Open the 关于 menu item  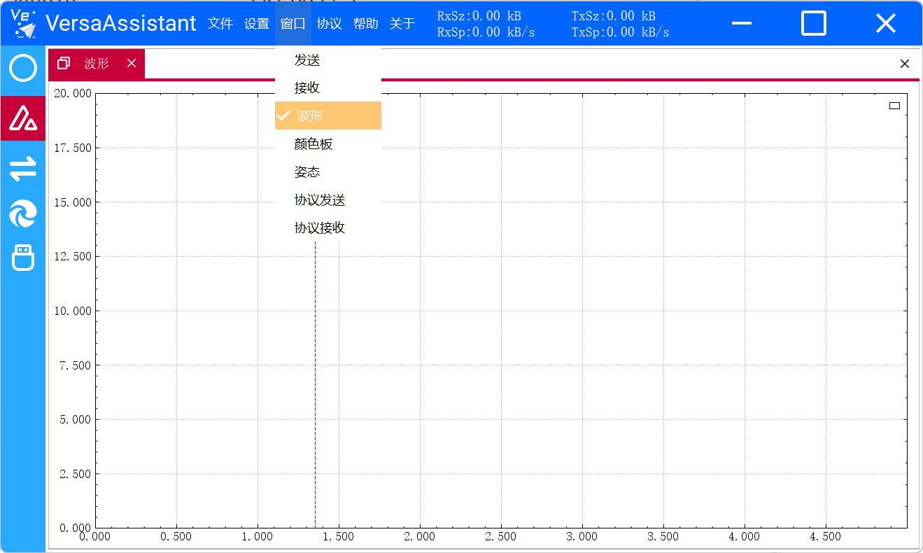402,24
